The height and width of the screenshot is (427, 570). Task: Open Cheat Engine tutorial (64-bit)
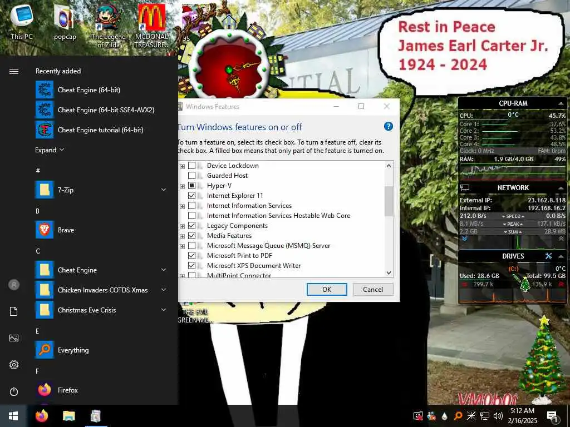coord(101,130)
